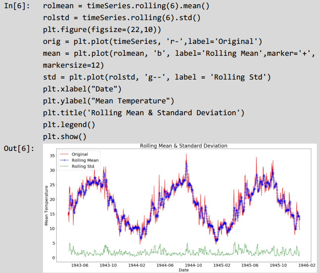The image size is (320, 273).
Task: Click the 1944-10 x-axis tick label
Action: pos(193,265)
